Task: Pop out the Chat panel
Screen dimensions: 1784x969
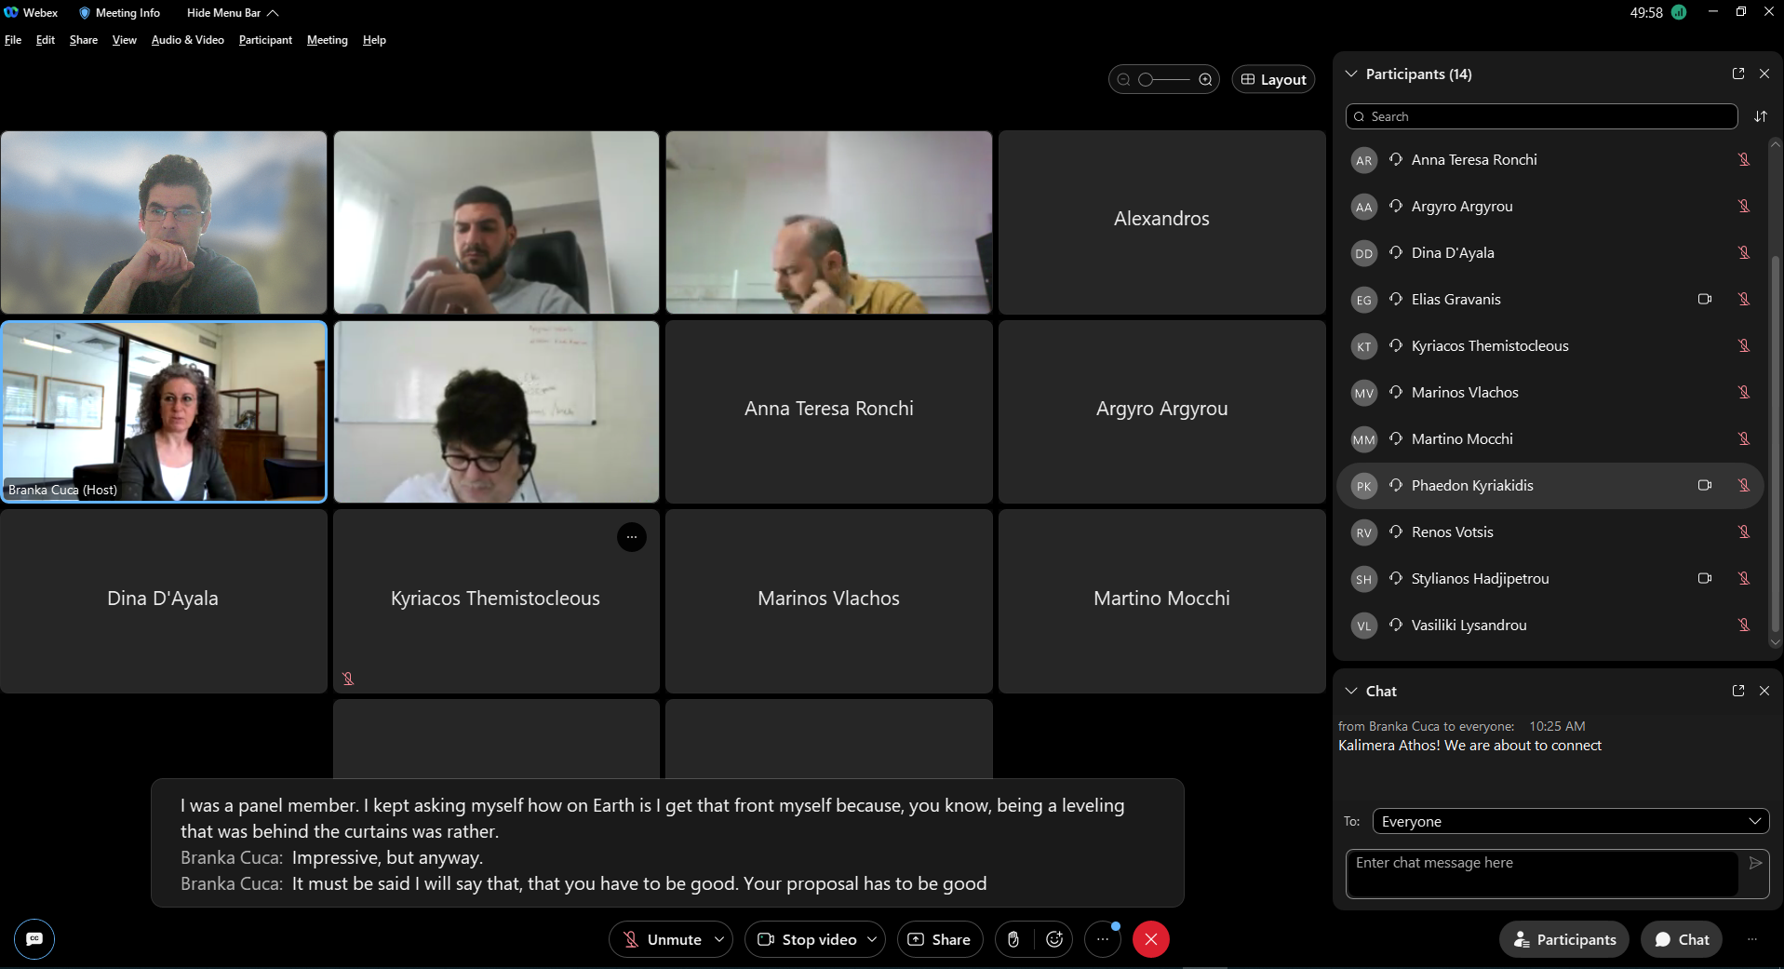Action: tap(1737, 691)
